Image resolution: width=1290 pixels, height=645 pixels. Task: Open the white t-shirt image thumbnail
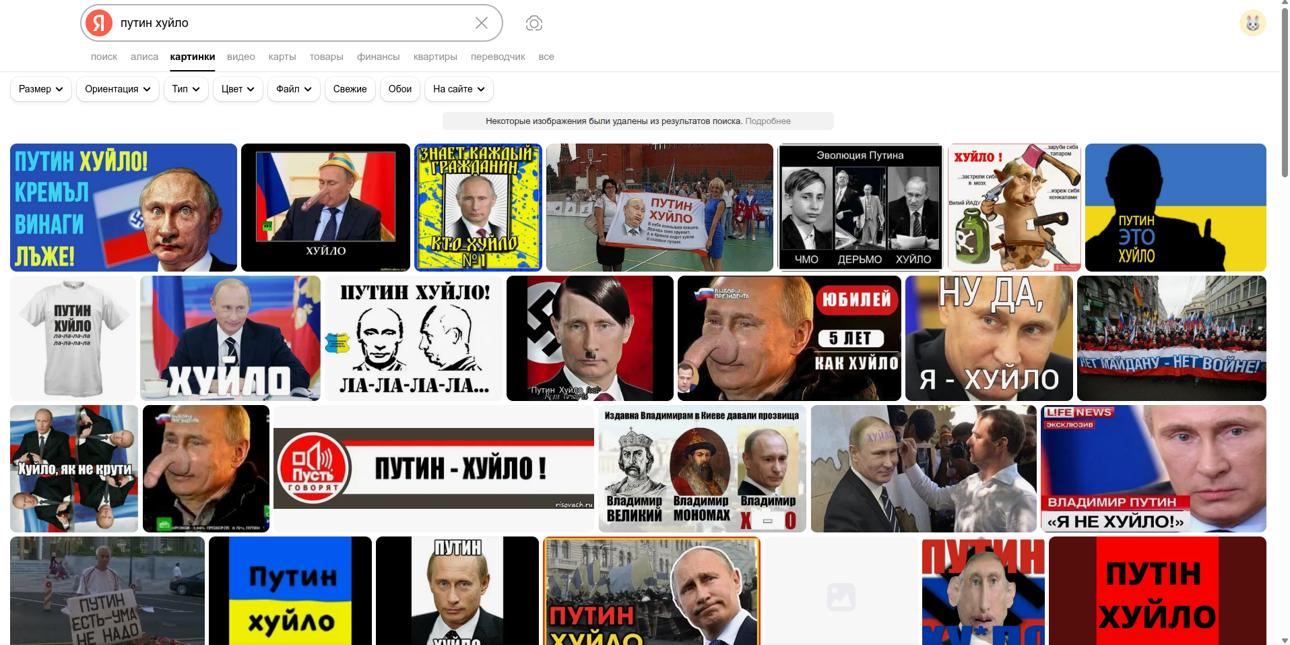[x=73, y=338]
